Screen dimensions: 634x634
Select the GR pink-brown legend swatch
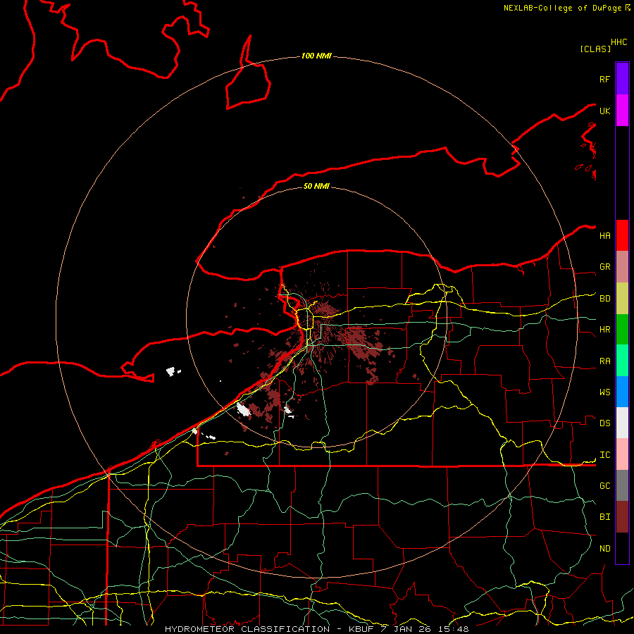(622, 267)
